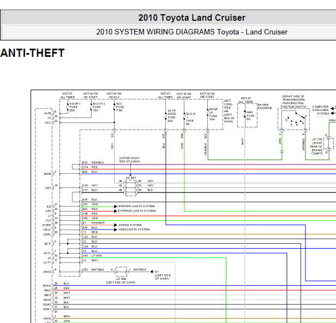The width and height of the screenshot is (336, 323).
Task: Click the HRLY pin label
Action: (x=47, y=230)
